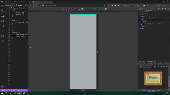170x95 pixels.
Task: Click git branch indicator in status bar
Action: 4,90
